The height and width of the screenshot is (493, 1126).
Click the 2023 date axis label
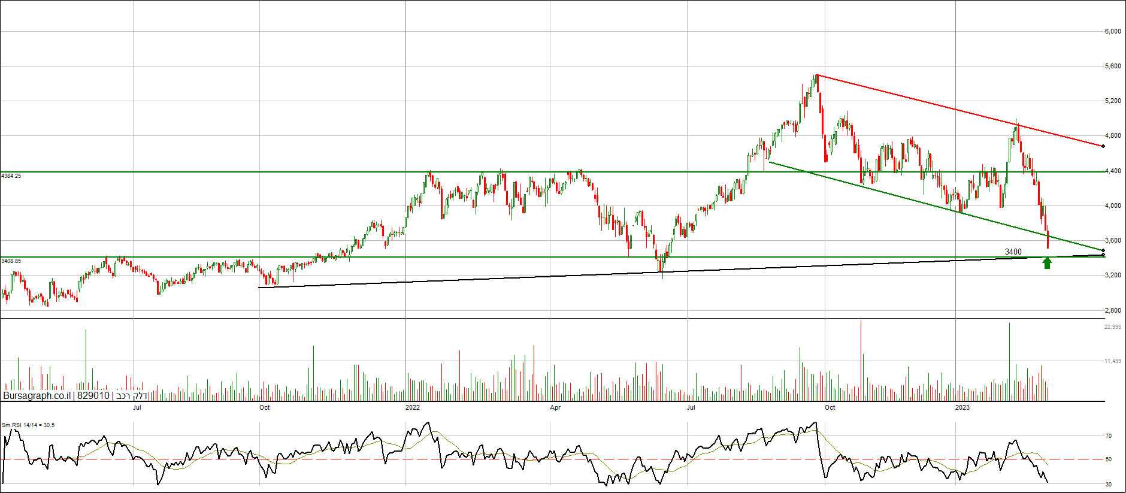962,407
